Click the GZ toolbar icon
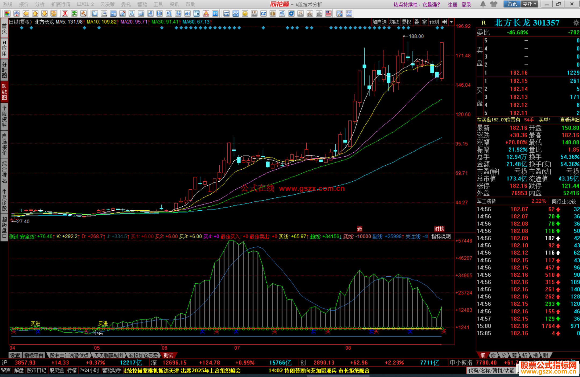The width and height of the screenshot is (580, 377). click(263, 13)
